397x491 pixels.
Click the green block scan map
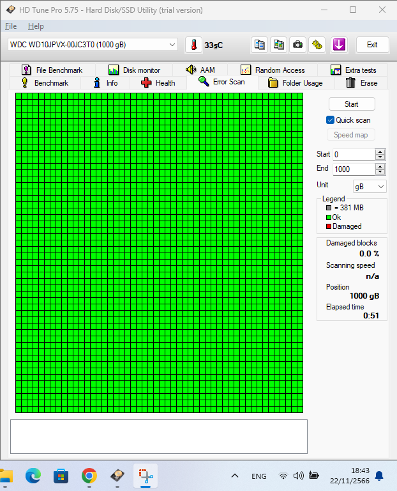coord(159,253)
